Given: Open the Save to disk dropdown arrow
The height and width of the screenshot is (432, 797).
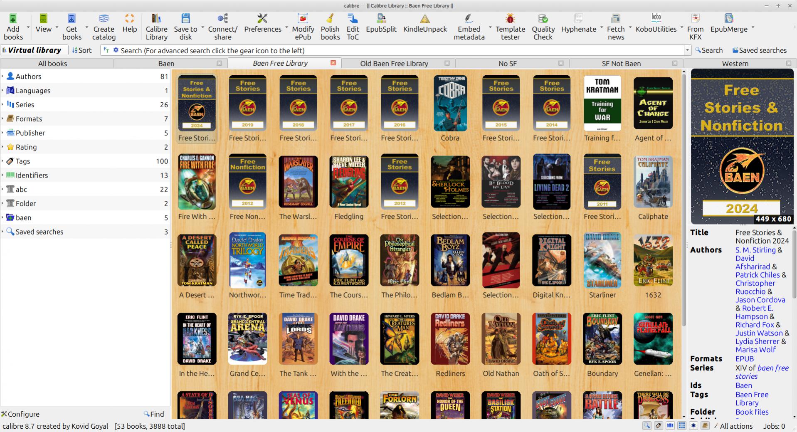Looking at the screenshot, I should point(203,27).
